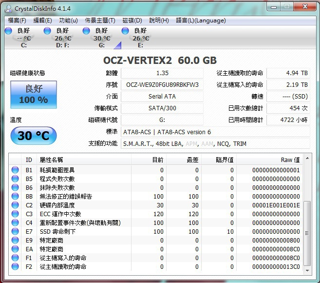The height and width of the screenshot is (283, 320).
Task: Close the CrystalDiskInfo window
Action: point(305,7)
